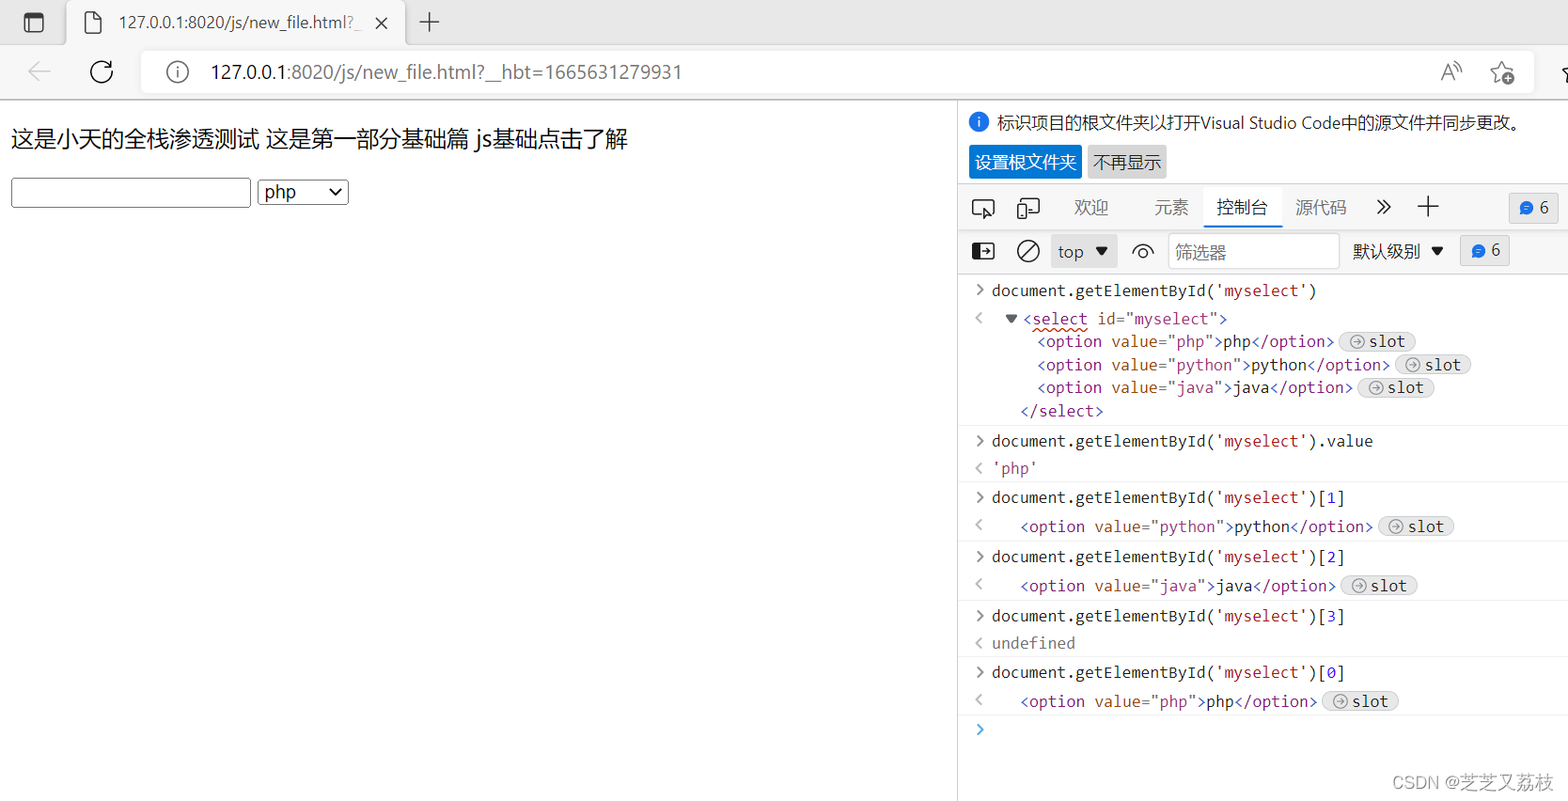Viewport: 1568px width, 801px height.
Task: Click option value="php" line in select tree
Action: coord(1185,341)
